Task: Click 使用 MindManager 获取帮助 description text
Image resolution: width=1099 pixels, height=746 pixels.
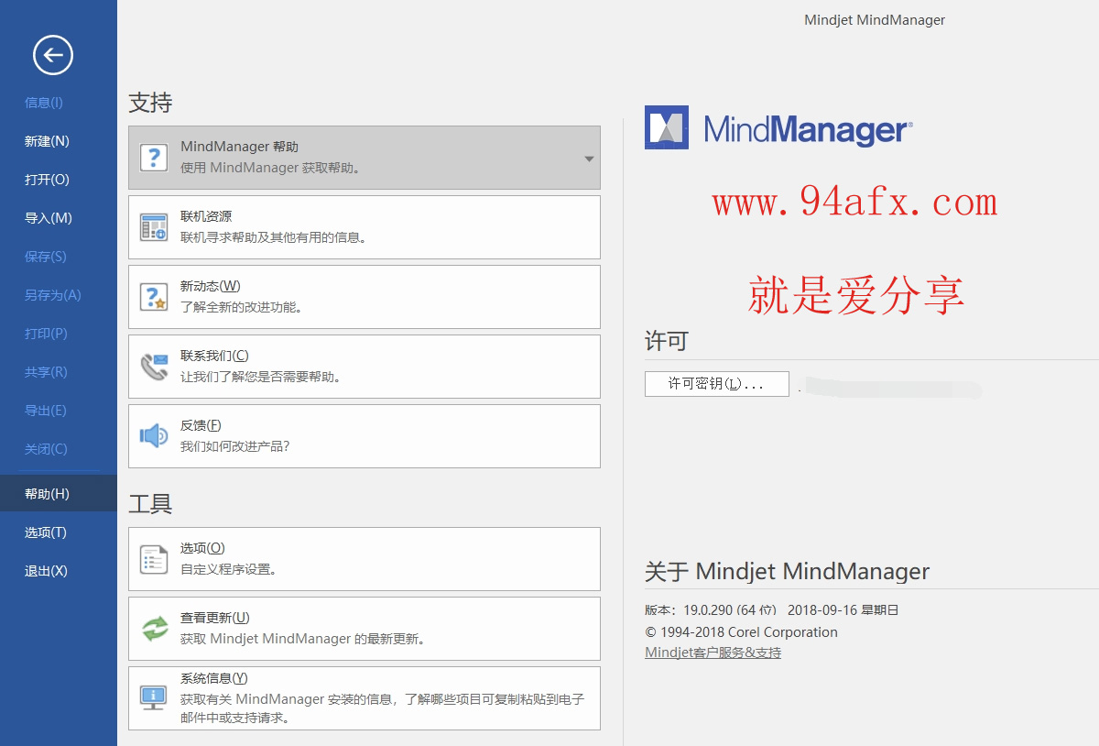Action: [x=270, y=168]
